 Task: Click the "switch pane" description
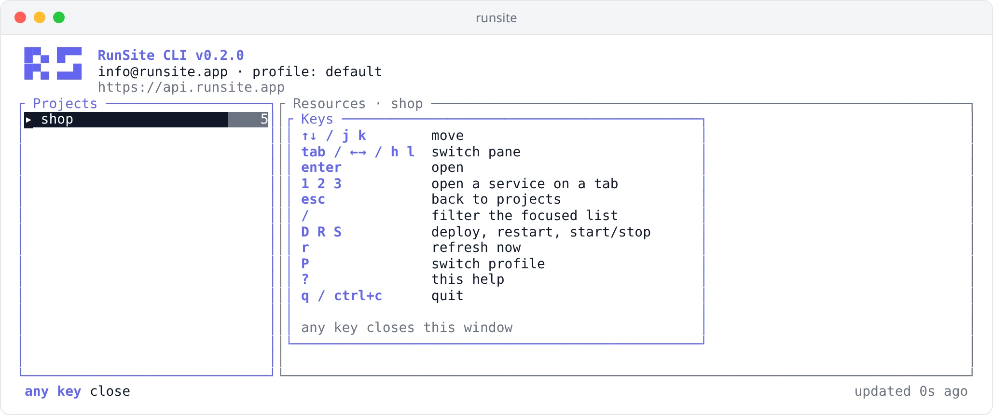476,152
